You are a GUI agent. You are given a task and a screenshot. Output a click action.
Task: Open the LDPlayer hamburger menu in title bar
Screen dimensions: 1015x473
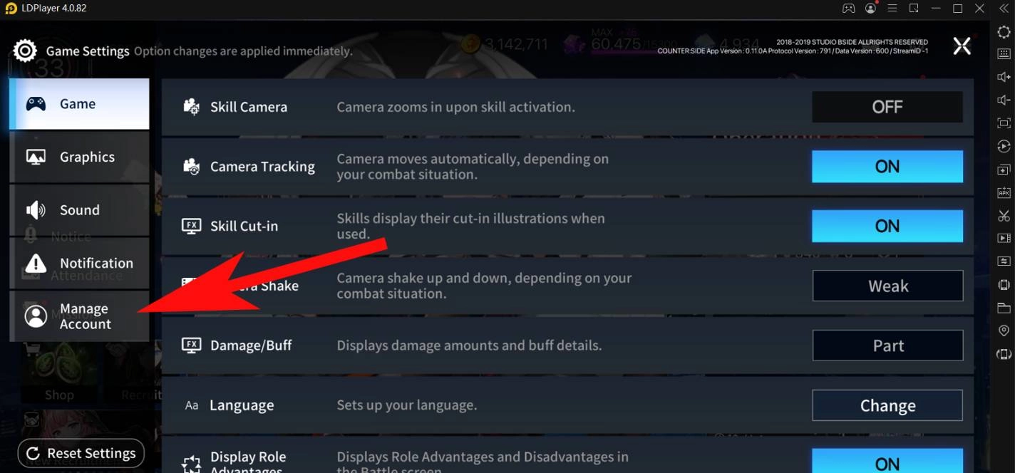pyautogui.click(x=892, y=9)
